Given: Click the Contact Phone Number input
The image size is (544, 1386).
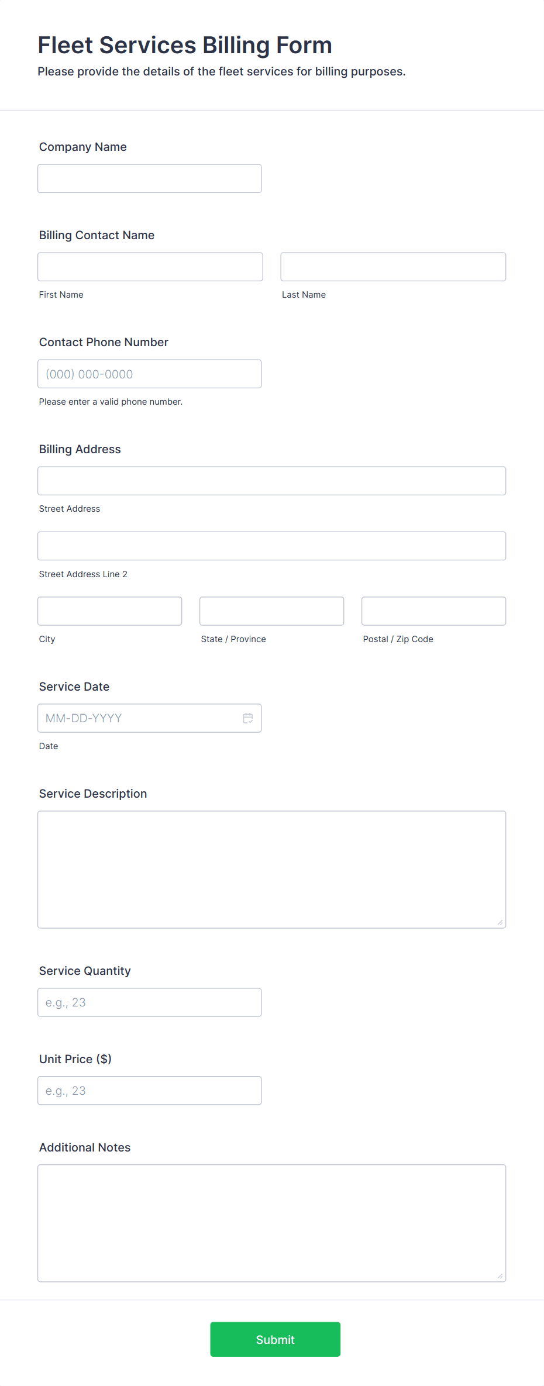Looking at the screenshot, I should pos(149,373).
